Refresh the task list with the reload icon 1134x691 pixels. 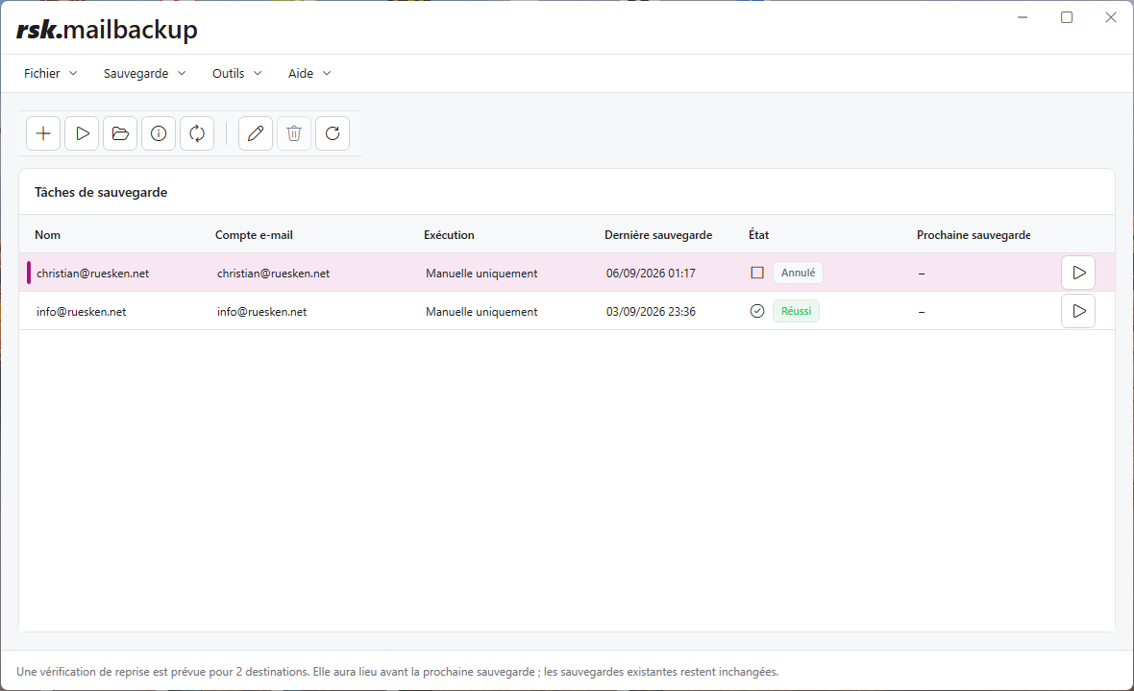(333, 133)
